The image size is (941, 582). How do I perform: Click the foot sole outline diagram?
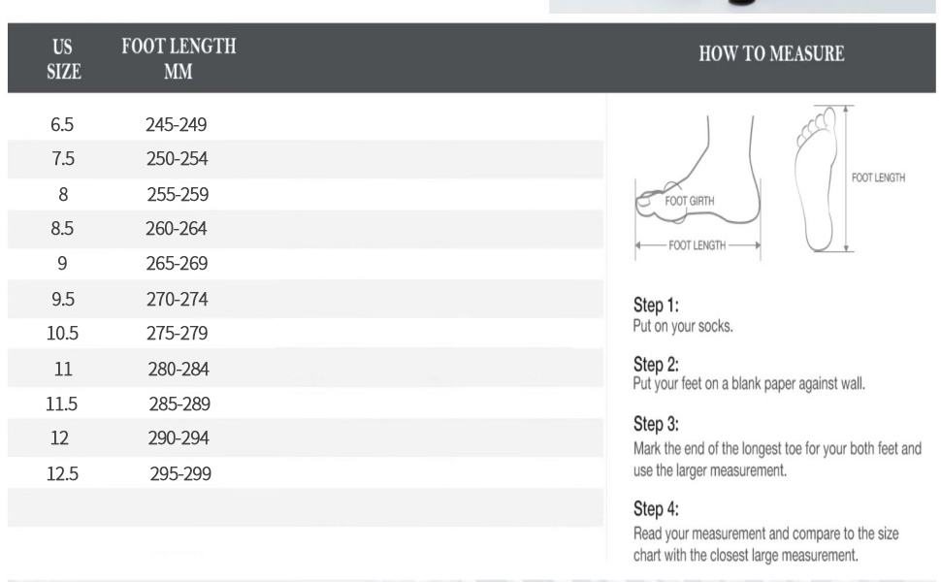(x=816, y=178)
